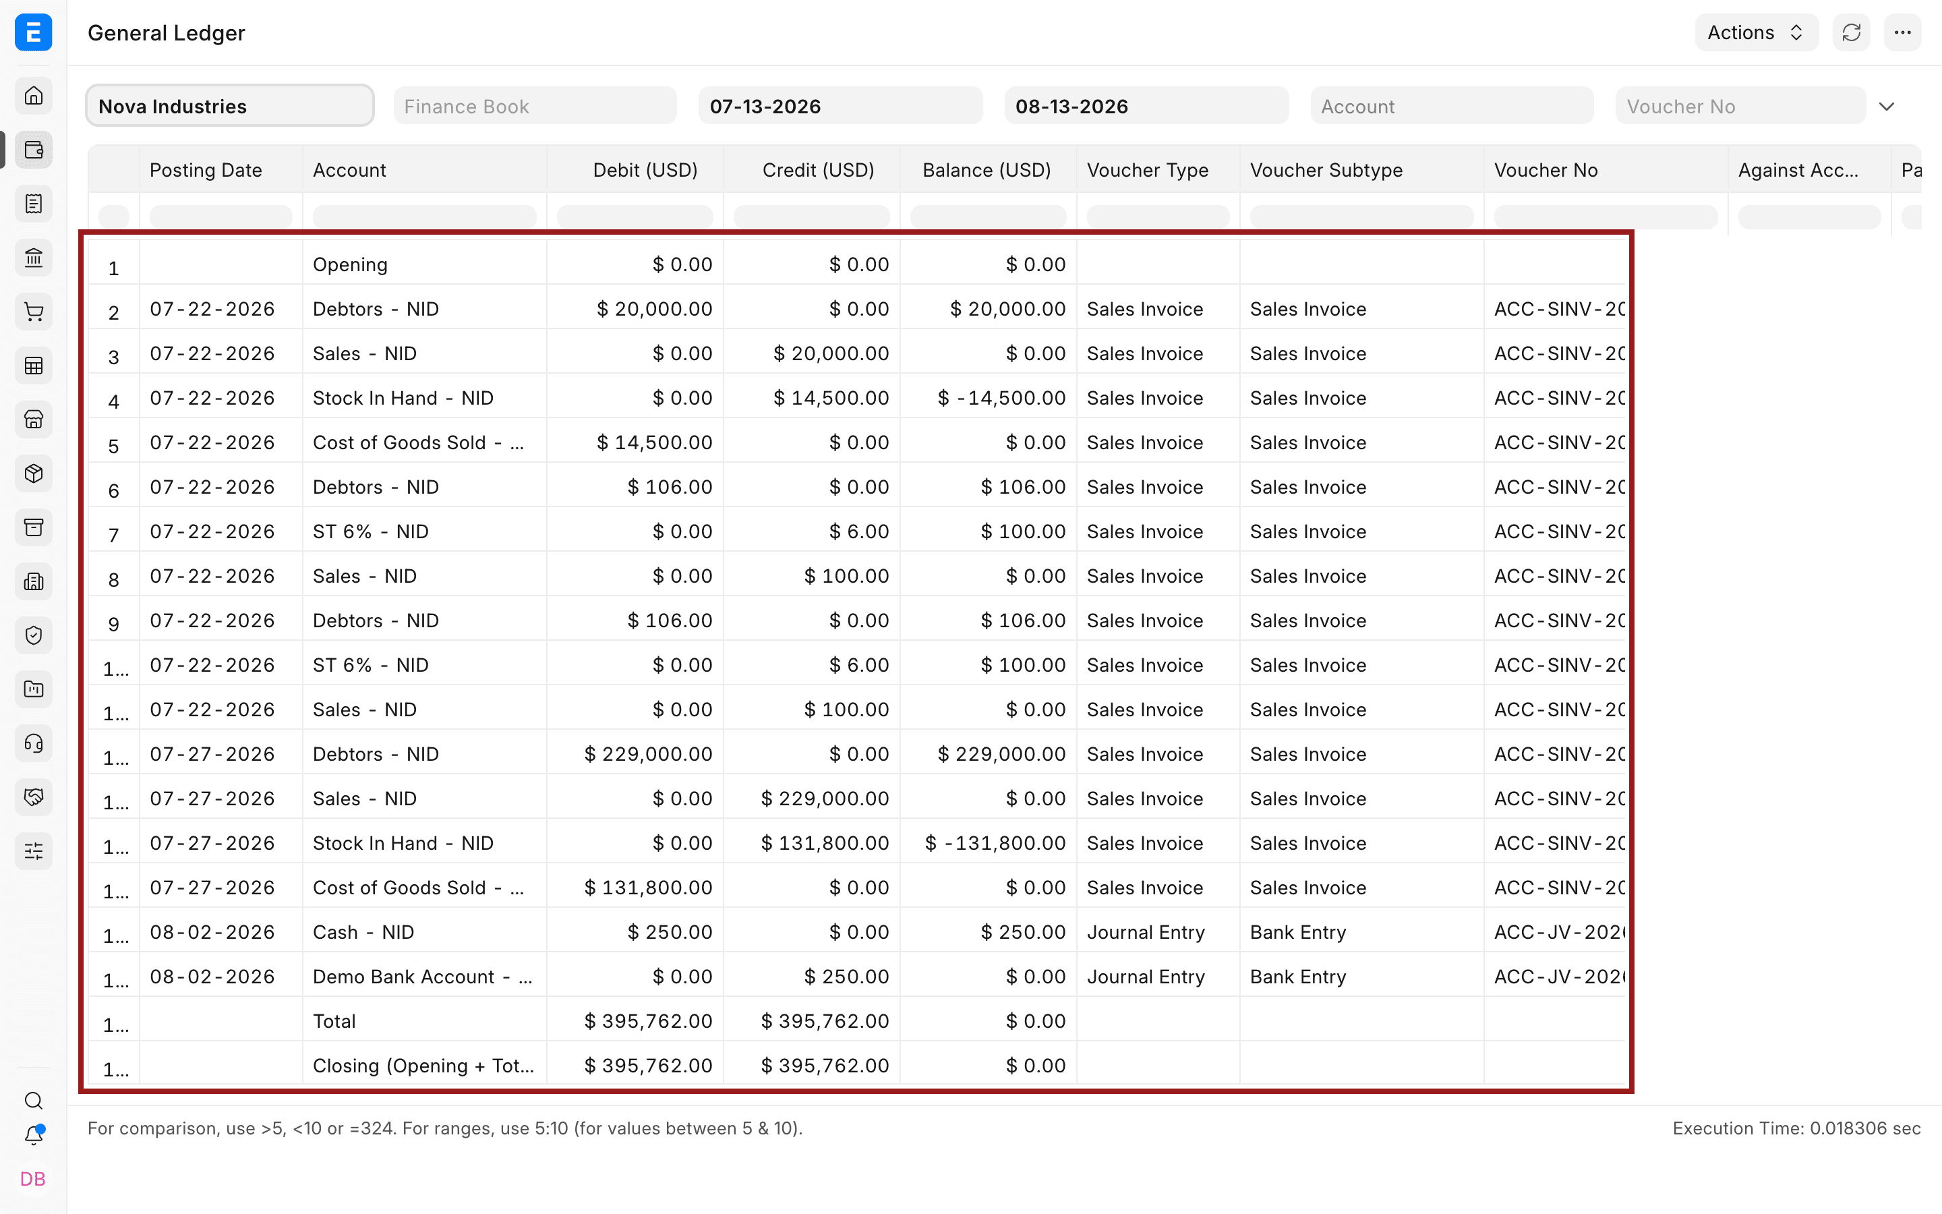
Task: Open the Home sidebar icon
Action: coord(33,96)
